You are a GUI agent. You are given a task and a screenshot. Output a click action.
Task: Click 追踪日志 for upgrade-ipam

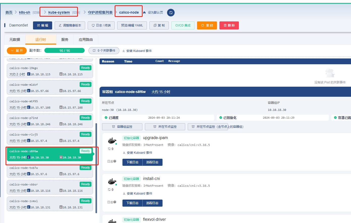[152, 162]
